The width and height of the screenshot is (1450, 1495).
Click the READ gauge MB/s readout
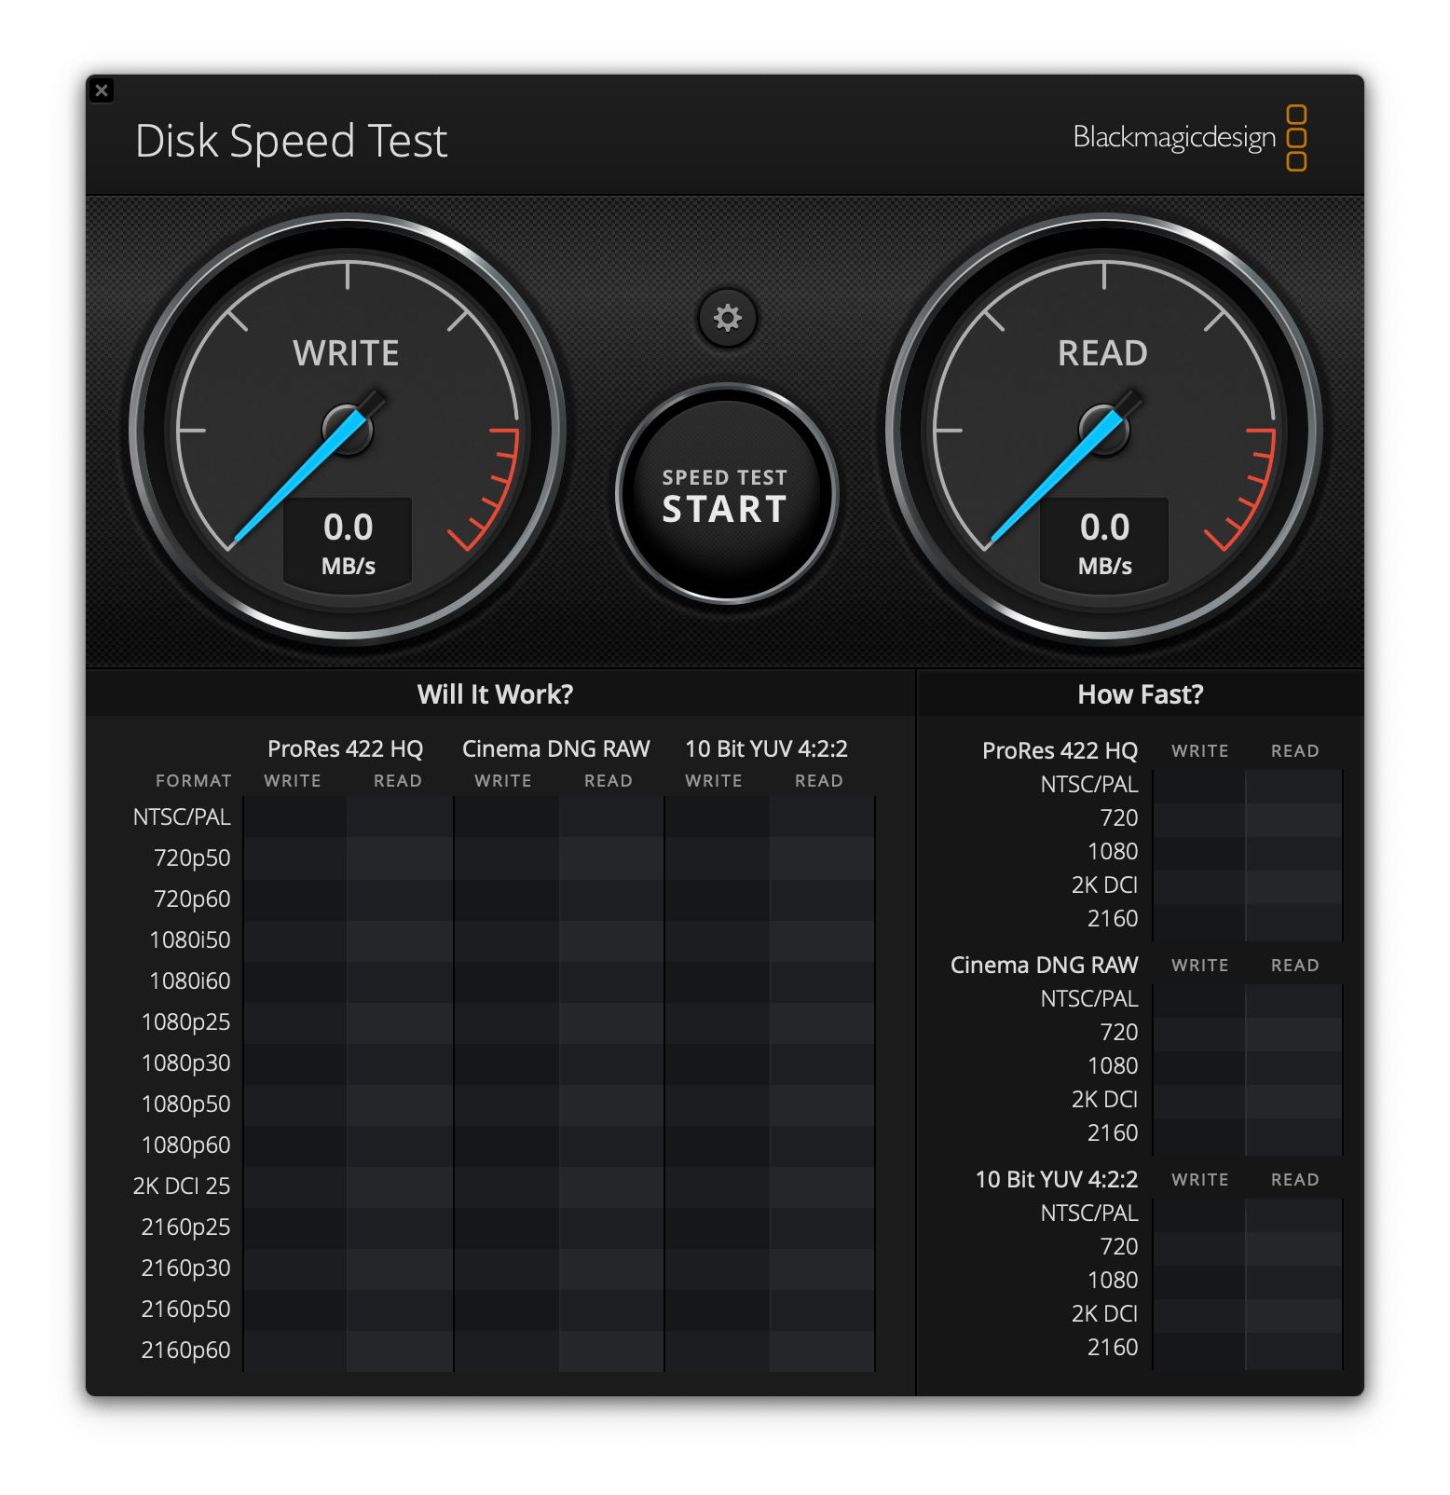(1104, 542)
